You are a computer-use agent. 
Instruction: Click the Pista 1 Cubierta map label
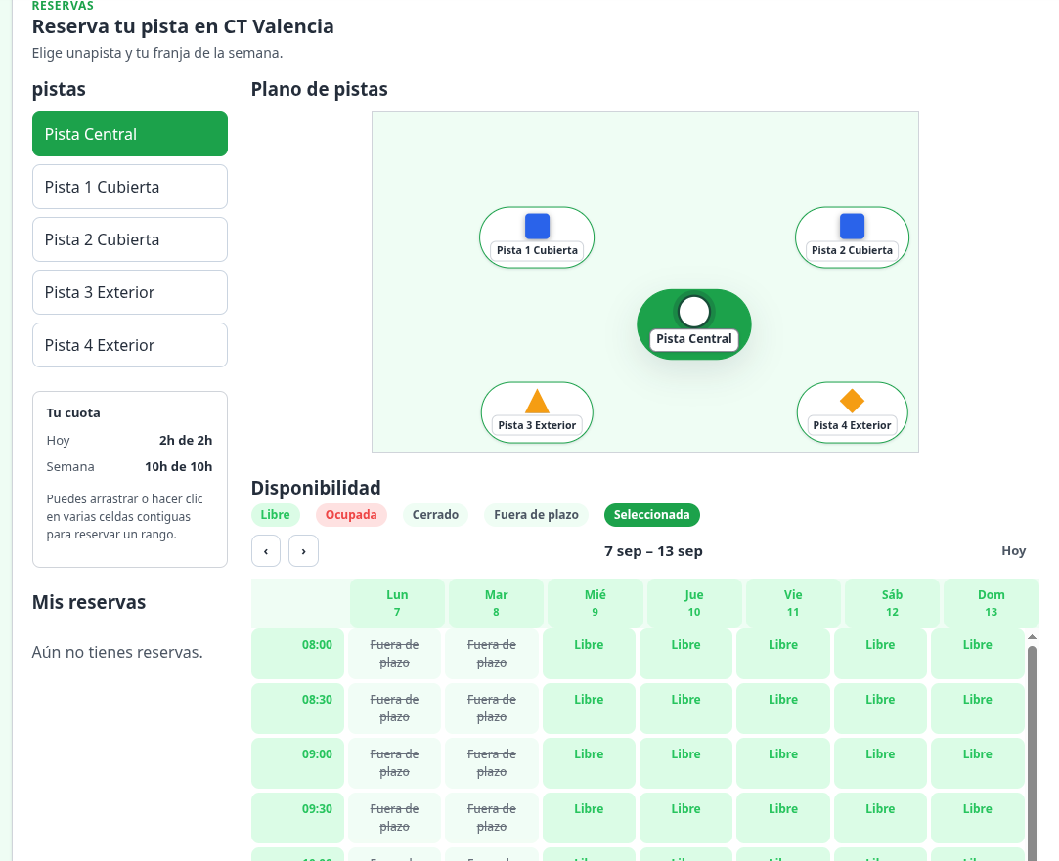(537, 250)
